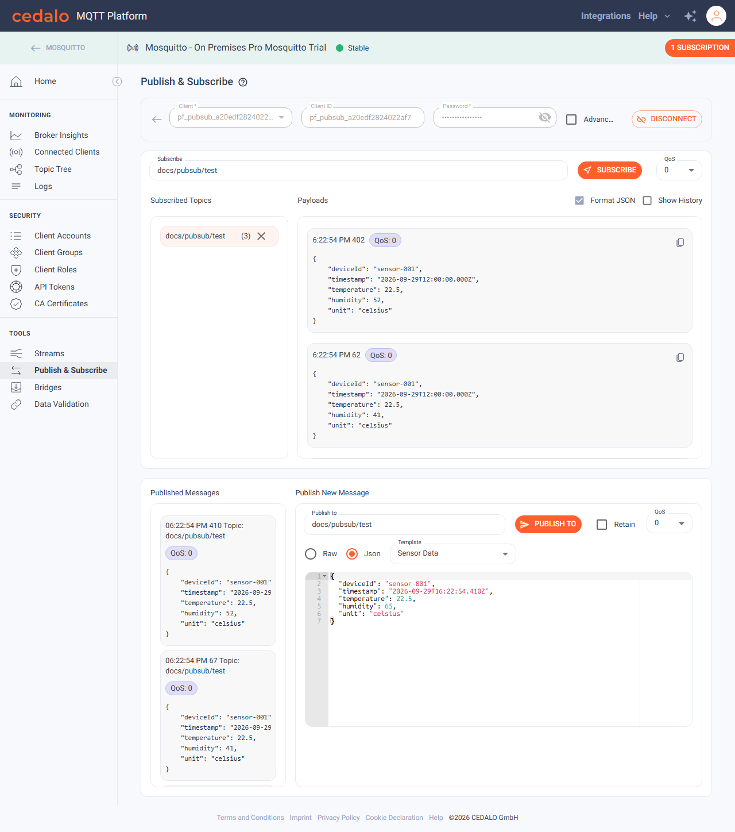Select the Raw radio button
Screen dimensions: 735x832
tap(311, 554)
